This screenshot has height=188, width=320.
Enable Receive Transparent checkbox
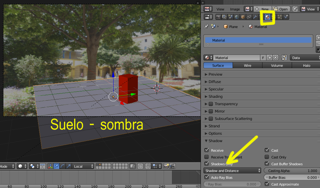coord(206,157)
